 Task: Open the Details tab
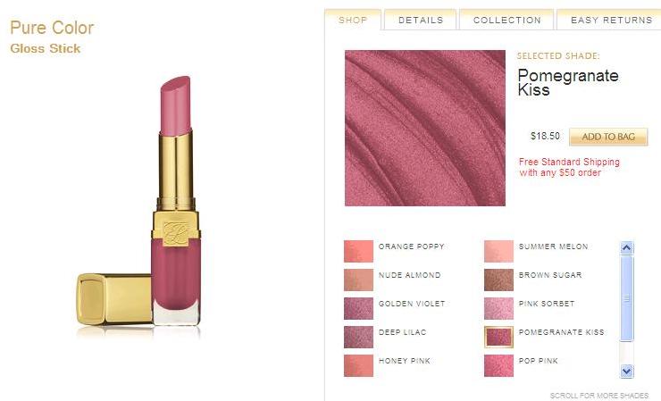pos(421,20)
